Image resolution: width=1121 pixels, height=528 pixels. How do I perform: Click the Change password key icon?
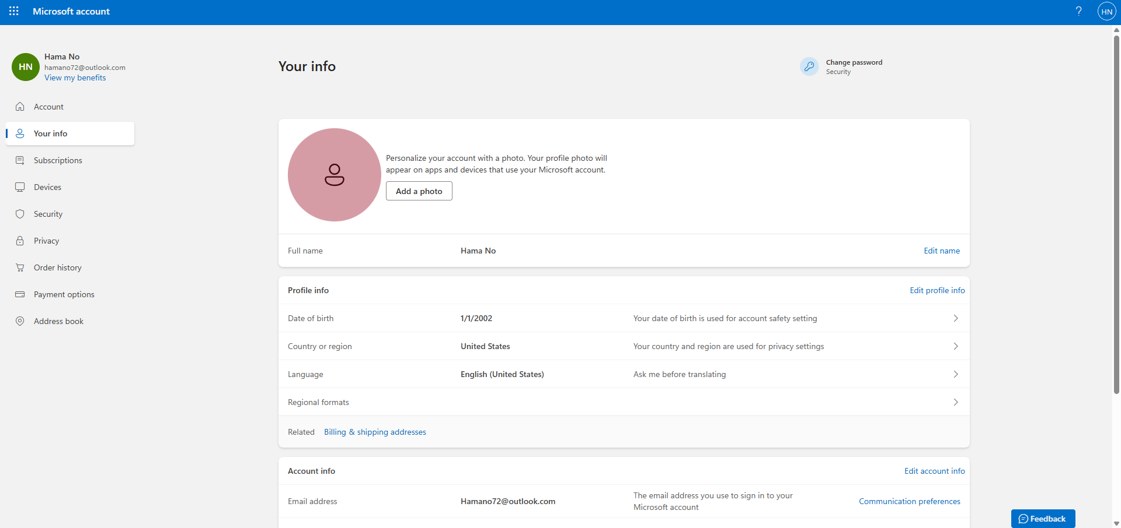click(809, 67)
